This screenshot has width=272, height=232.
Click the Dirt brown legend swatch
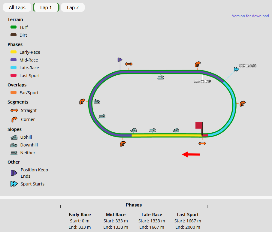point(14,35)
